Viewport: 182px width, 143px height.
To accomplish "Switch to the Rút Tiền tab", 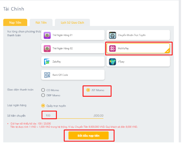I will (x=41, y=22).
